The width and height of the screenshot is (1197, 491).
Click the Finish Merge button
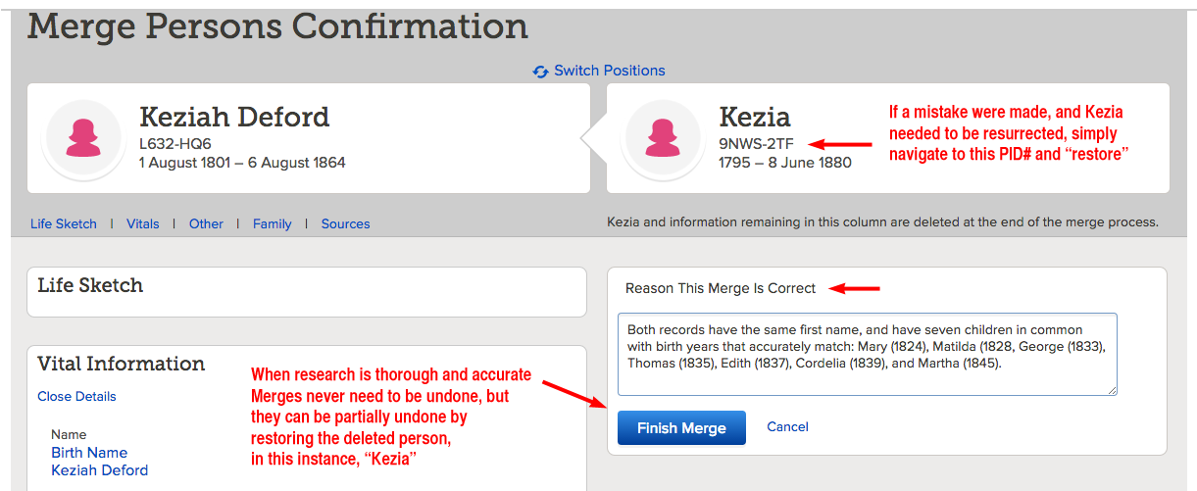tap(681, 428)
